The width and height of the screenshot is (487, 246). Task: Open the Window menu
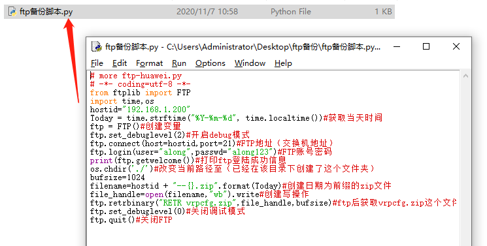point(250,63)
